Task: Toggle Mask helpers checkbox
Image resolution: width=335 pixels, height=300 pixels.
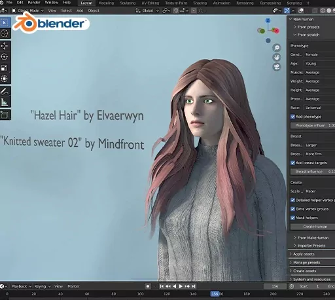Action: click(x=292, y=217)
